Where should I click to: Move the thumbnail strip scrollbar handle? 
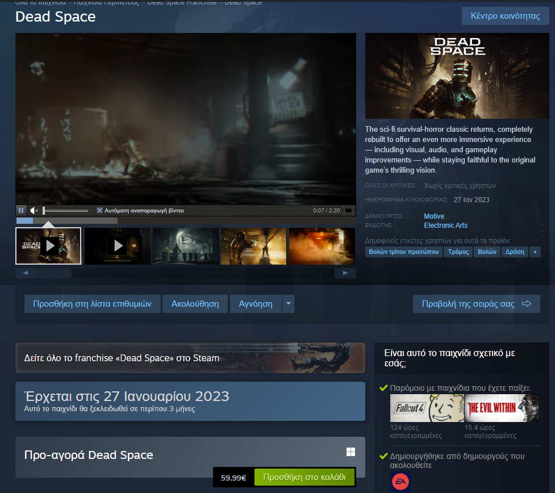point(55,273)
